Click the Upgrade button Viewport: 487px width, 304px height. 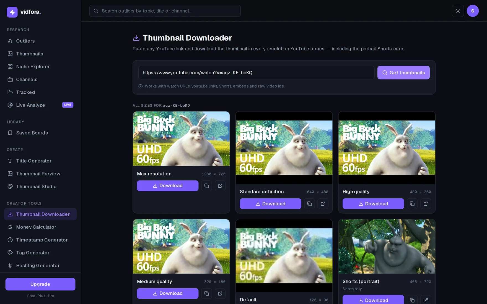[x=40, y=284]
